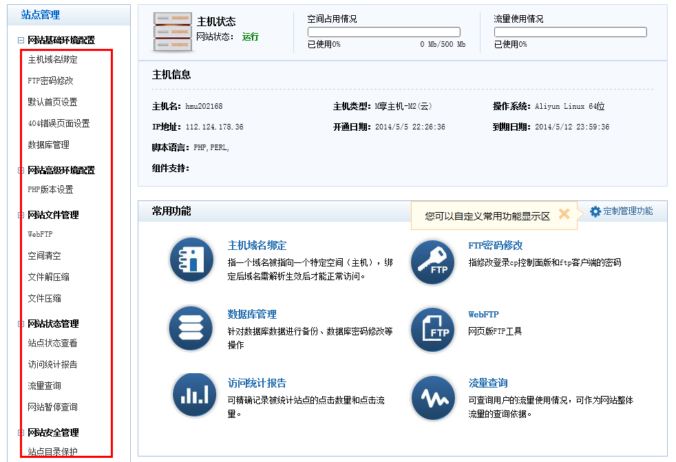Click the 流量查询 waveform icon
This screenshot has width=676, height=462.
[x=433, y=397]
